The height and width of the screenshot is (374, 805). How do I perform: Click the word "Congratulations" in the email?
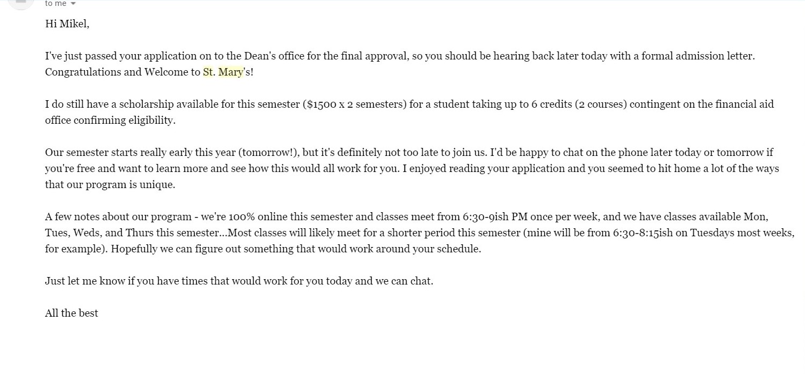coord(83,72)
